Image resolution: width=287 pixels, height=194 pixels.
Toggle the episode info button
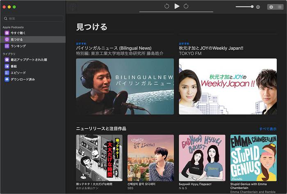[x=271, y=7]
